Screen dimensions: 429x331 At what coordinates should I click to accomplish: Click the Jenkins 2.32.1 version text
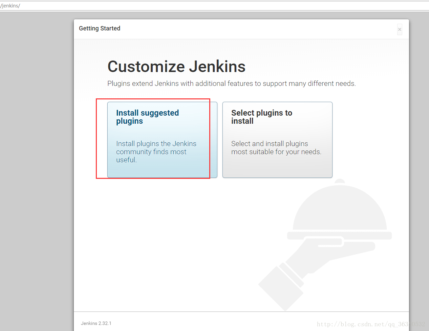96,323
